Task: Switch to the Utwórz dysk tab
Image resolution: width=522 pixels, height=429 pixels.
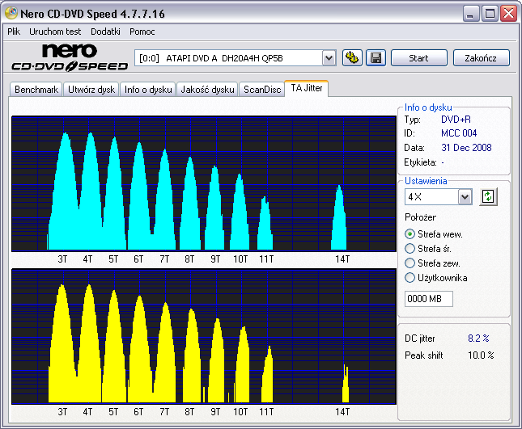Action: pos(91,90)
